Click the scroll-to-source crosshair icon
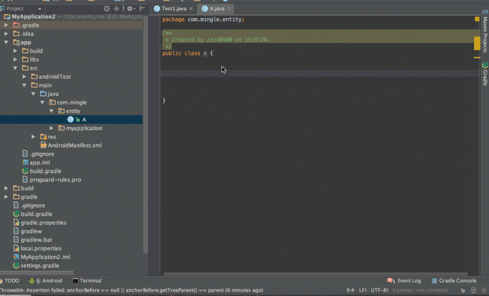The width and height of the screenshot is (489, 296). 107,8
